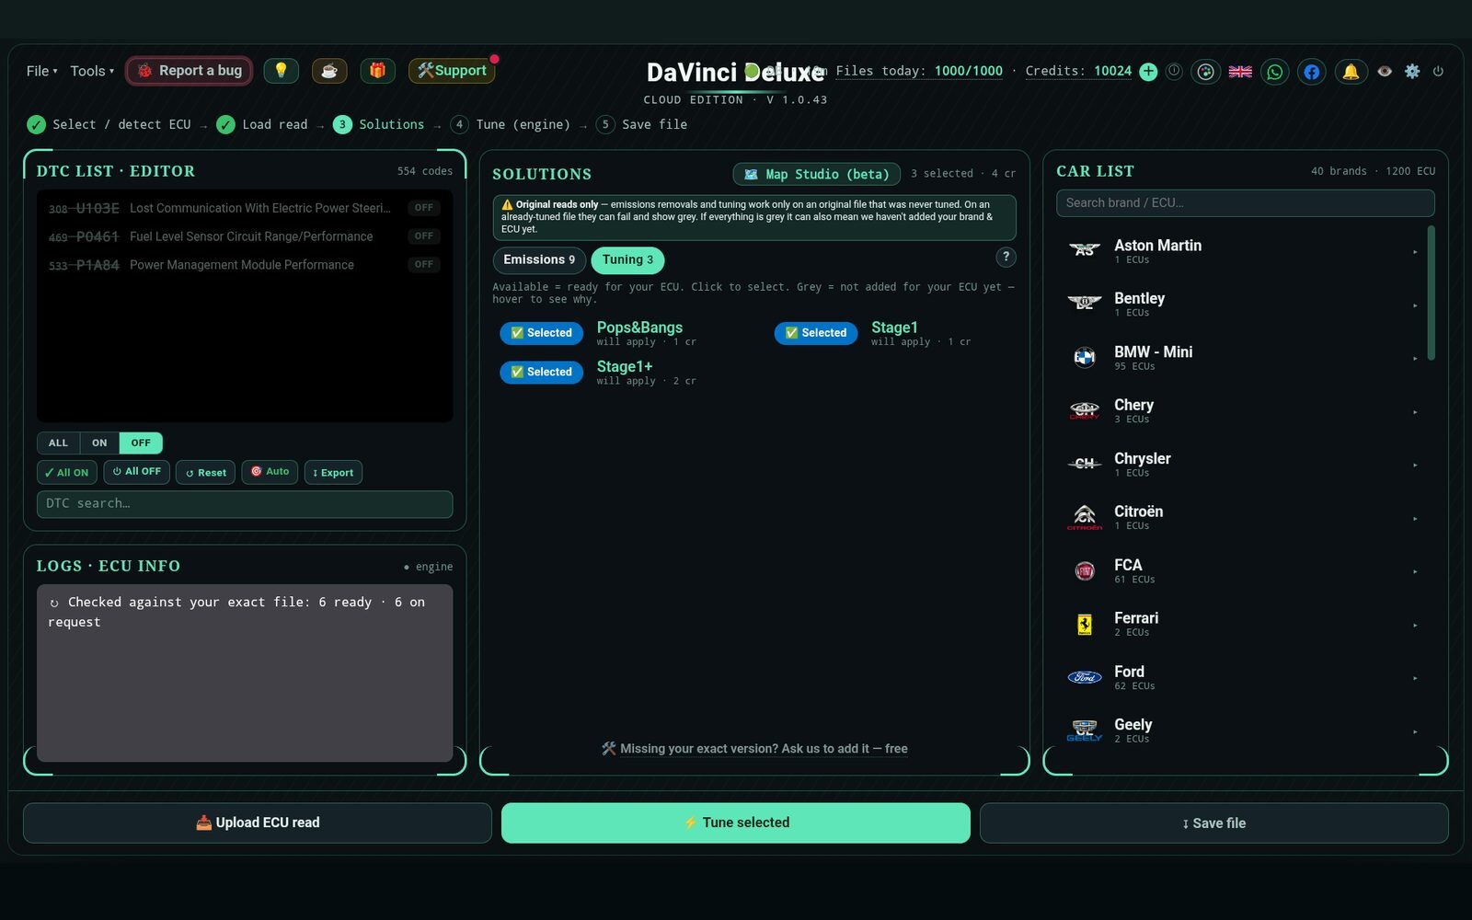Screen dimensions: 1472x920
Task: Expand Chery ECU list arrow
Action: coord(1415,412)
